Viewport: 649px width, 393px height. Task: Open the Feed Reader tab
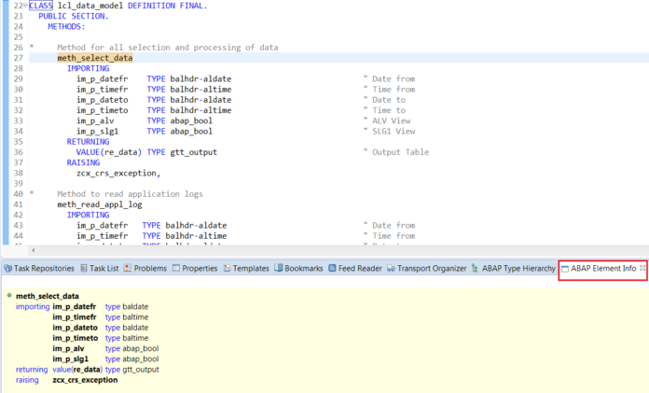355,268
